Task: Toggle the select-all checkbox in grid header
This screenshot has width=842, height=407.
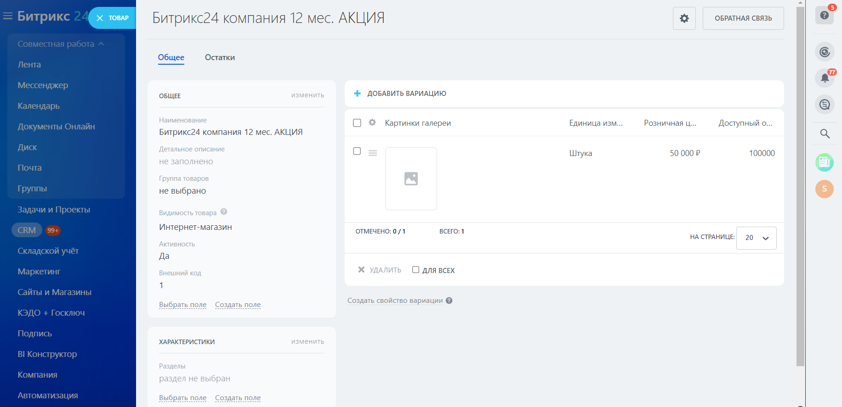Action: click(357, 123)
